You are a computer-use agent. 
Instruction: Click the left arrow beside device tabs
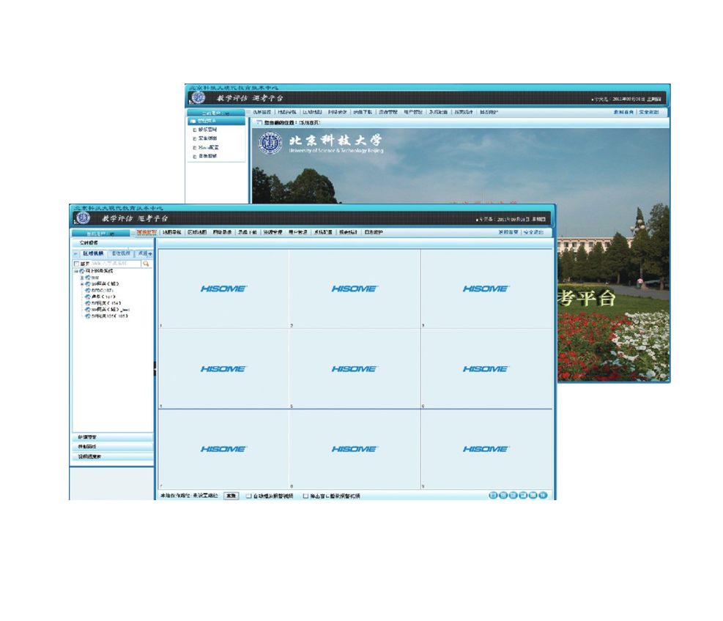(x=75, y=253)
